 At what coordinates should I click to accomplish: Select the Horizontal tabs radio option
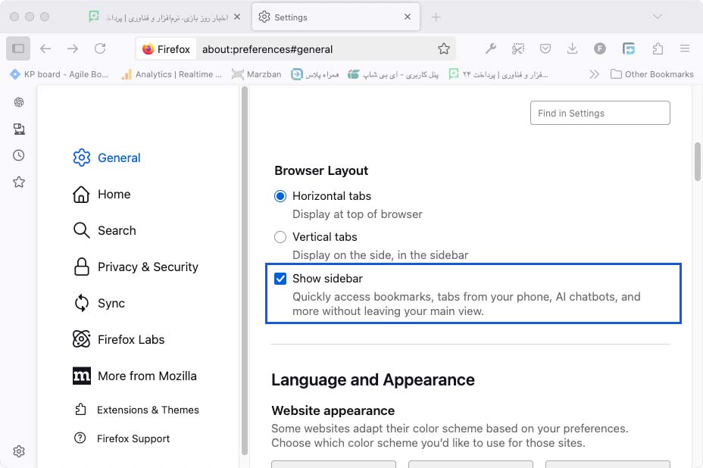point(280,196)
